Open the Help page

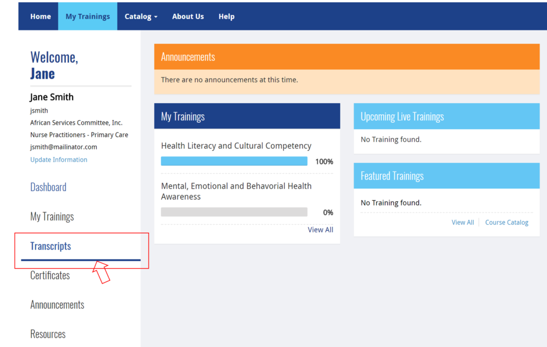coord(226,17)
